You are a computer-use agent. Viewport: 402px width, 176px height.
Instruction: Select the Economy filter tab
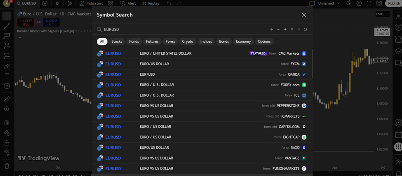(x=243, y=42)
